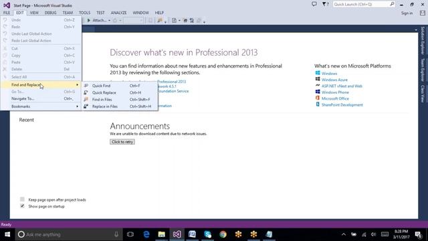Image resolution: width=428 pixels, height=241 pixels.
Task: Click the volume speaker tray icon
Action: click(373, 234)
